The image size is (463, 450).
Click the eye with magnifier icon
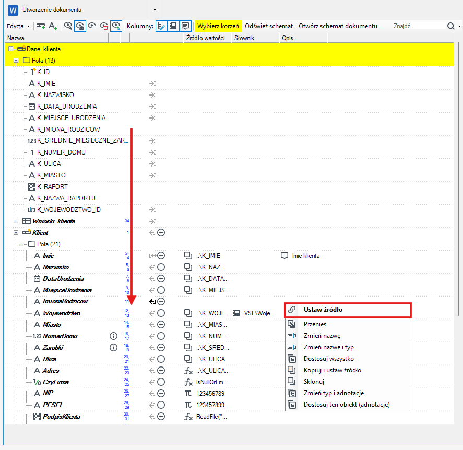point(68,26)
